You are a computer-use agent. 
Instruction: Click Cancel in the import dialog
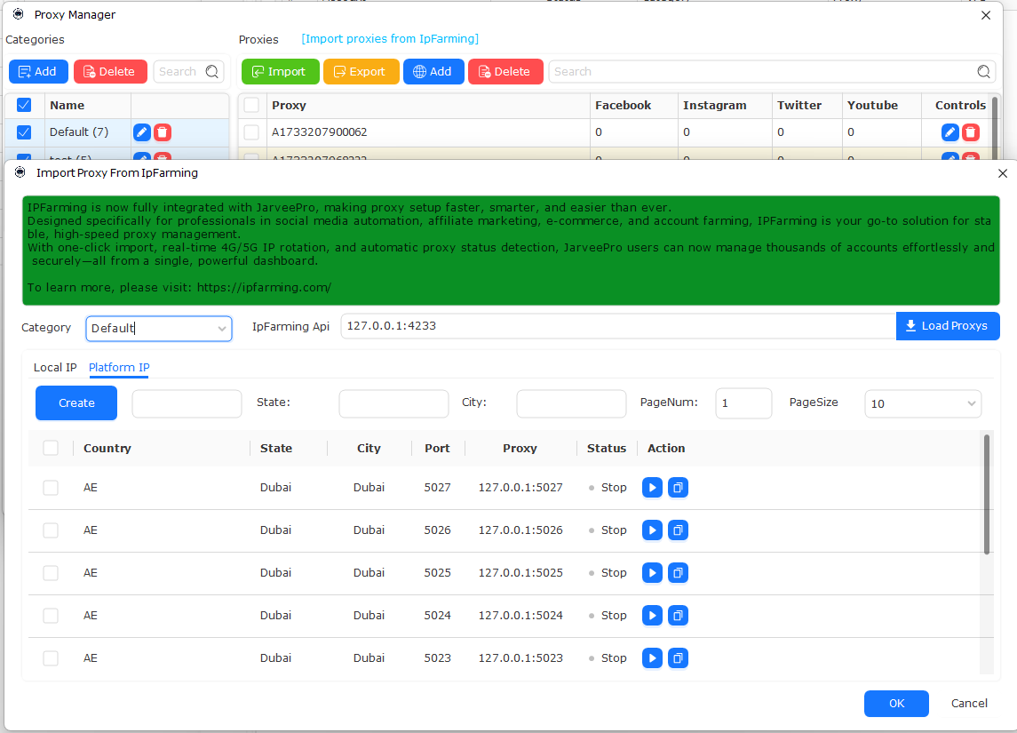tap(969, 703)
